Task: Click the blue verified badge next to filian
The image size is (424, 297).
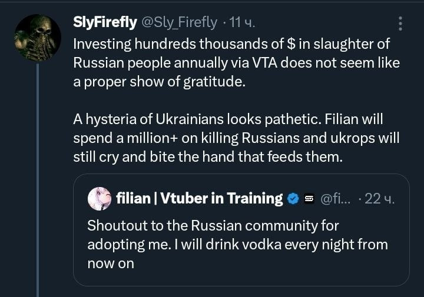Action: click(293, 199)
